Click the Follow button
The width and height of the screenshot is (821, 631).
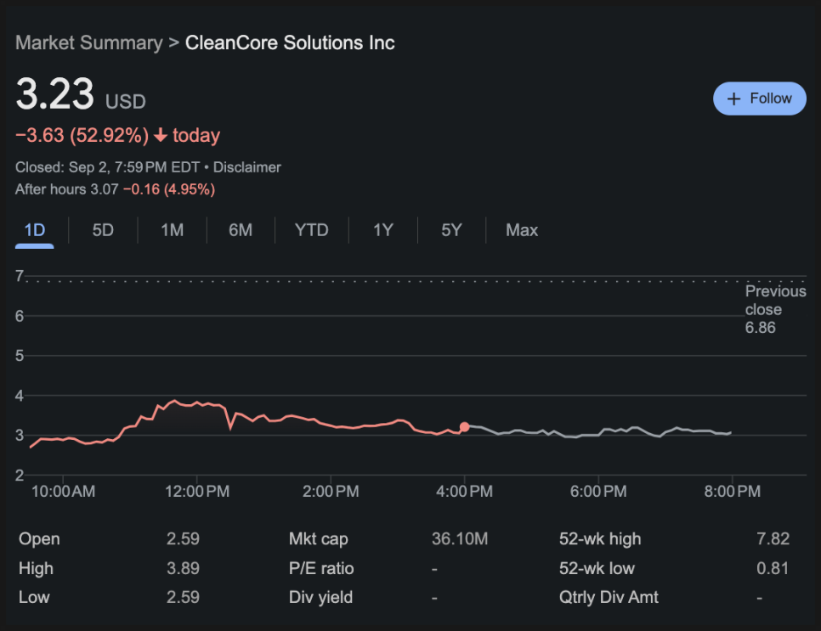(759, 99)
